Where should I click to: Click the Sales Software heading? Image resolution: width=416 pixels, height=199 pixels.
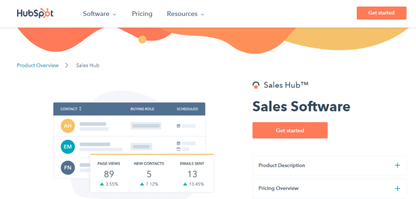[x=301, y=106]
